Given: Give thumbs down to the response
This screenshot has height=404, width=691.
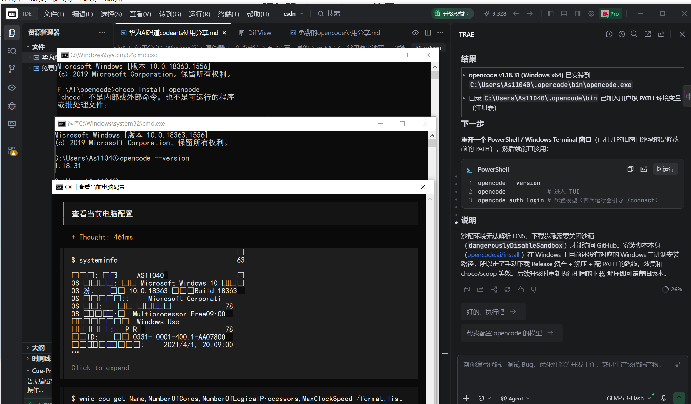Looking at the screenshot, I should (534, 290).
